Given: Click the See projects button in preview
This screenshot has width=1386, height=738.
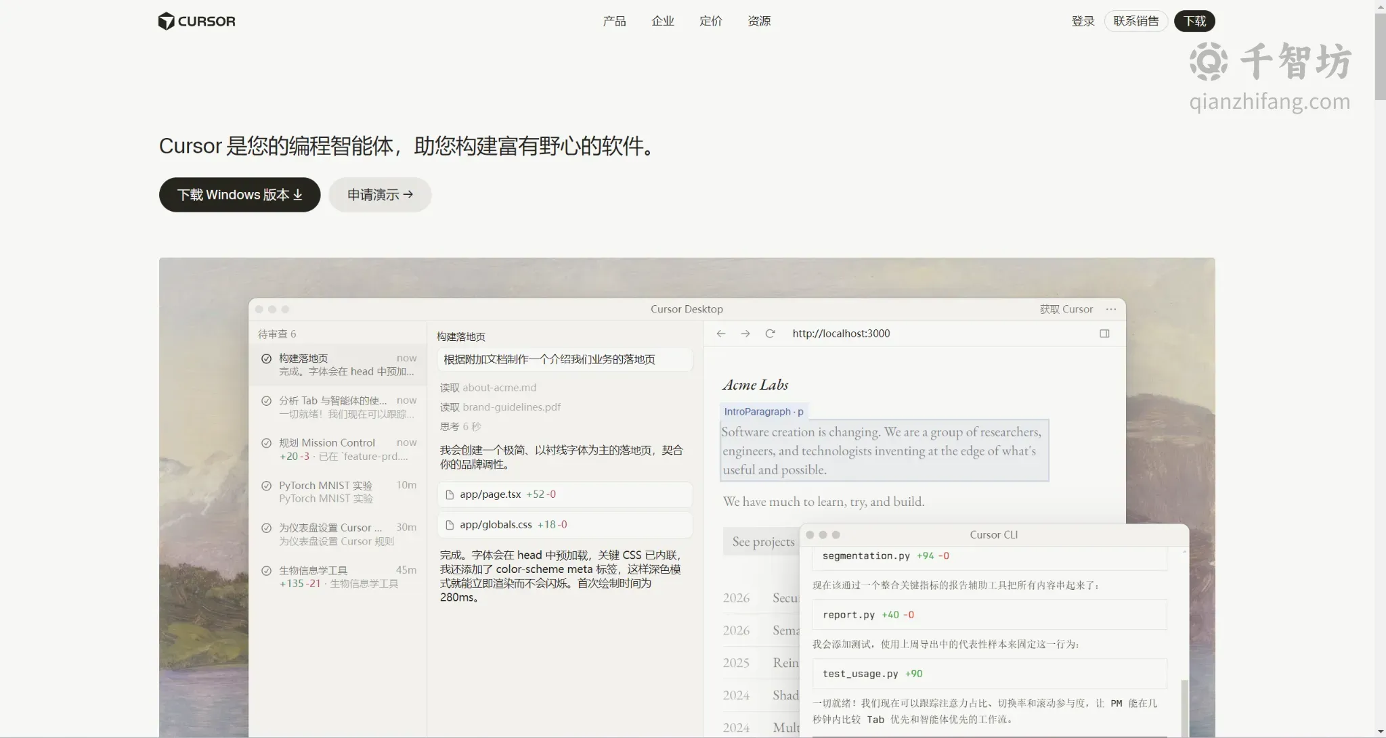Looking at the screenshot, I should pyautogui.click(x=762, y=541).
